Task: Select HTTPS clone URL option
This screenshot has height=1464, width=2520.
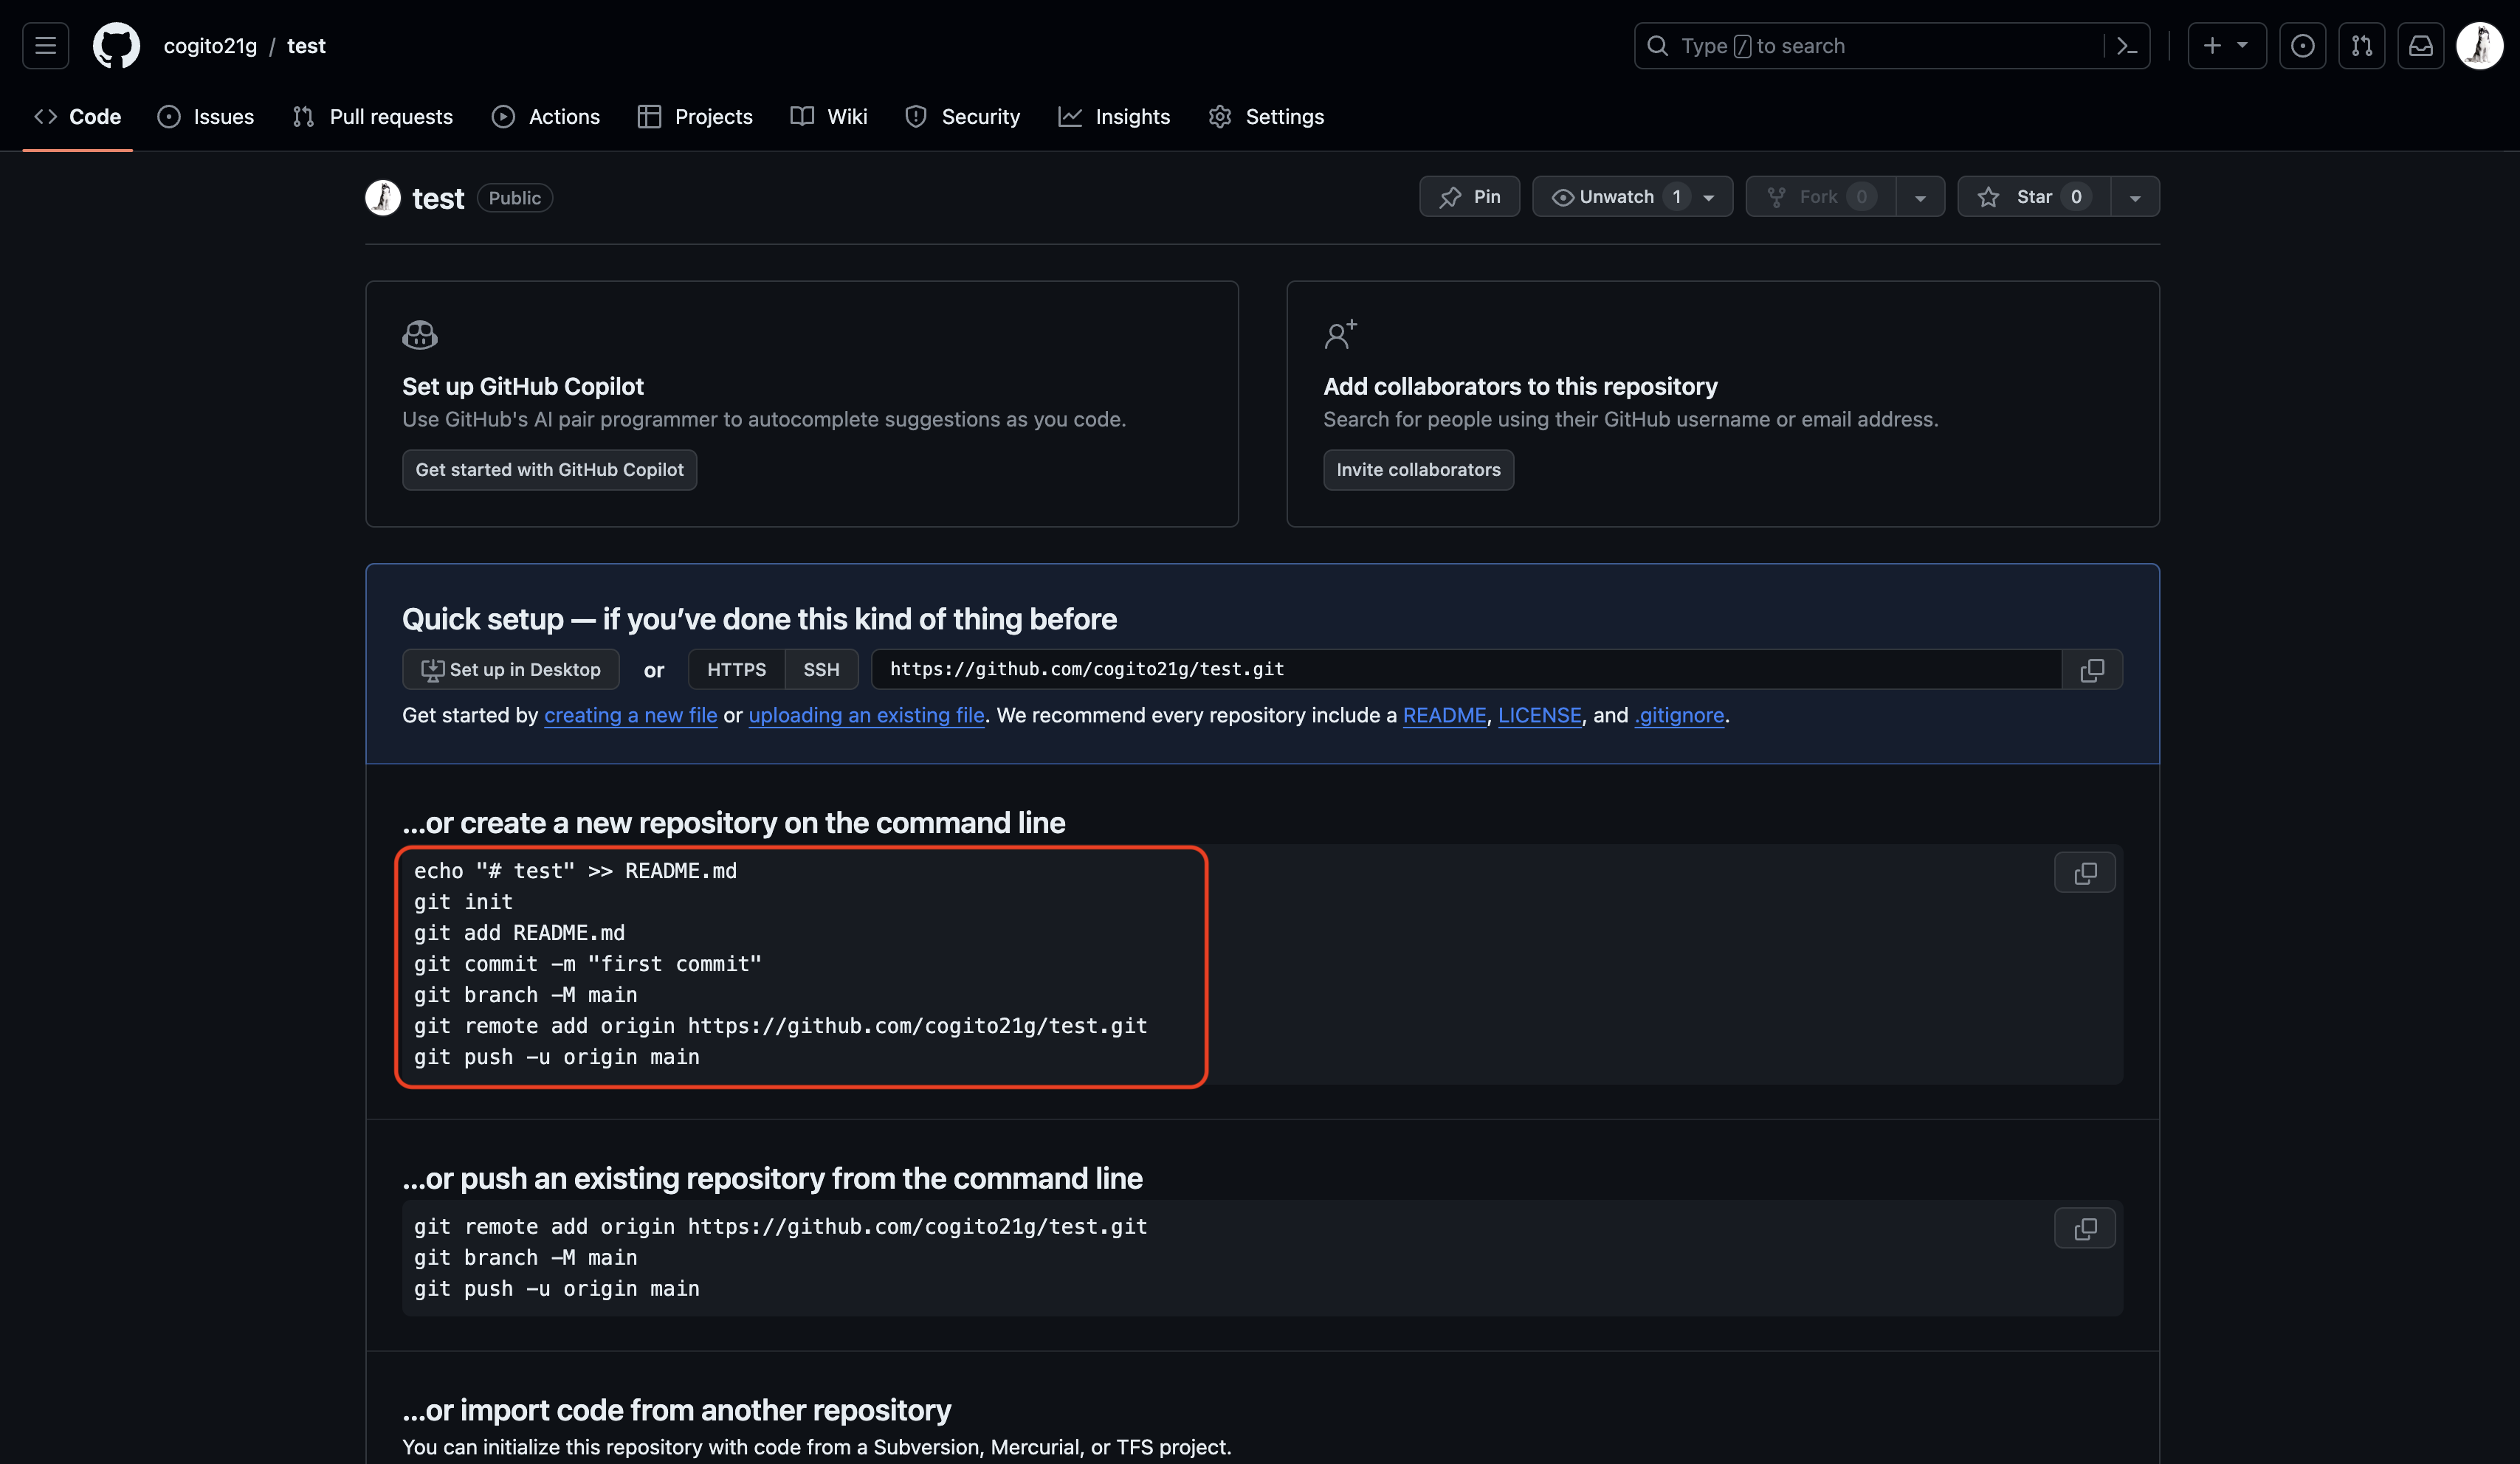Action: [x=736, y=670]
